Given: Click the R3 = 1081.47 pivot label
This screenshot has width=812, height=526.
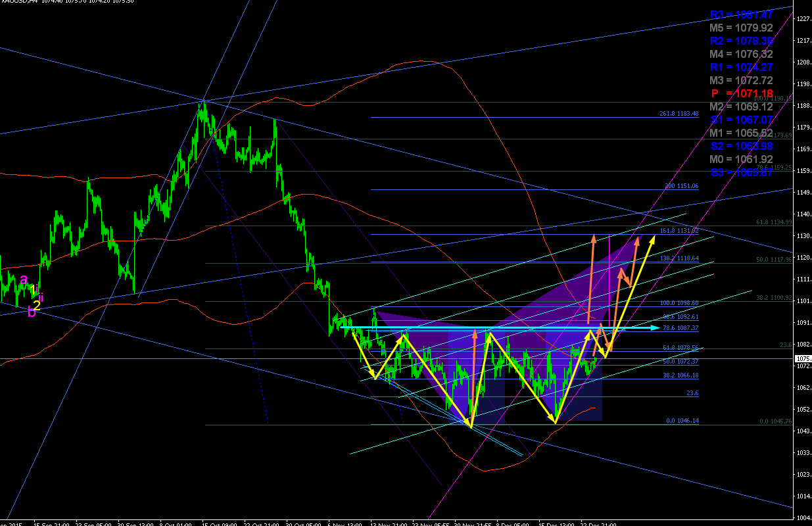Looking at the screenshot, I should pos(741,14).
